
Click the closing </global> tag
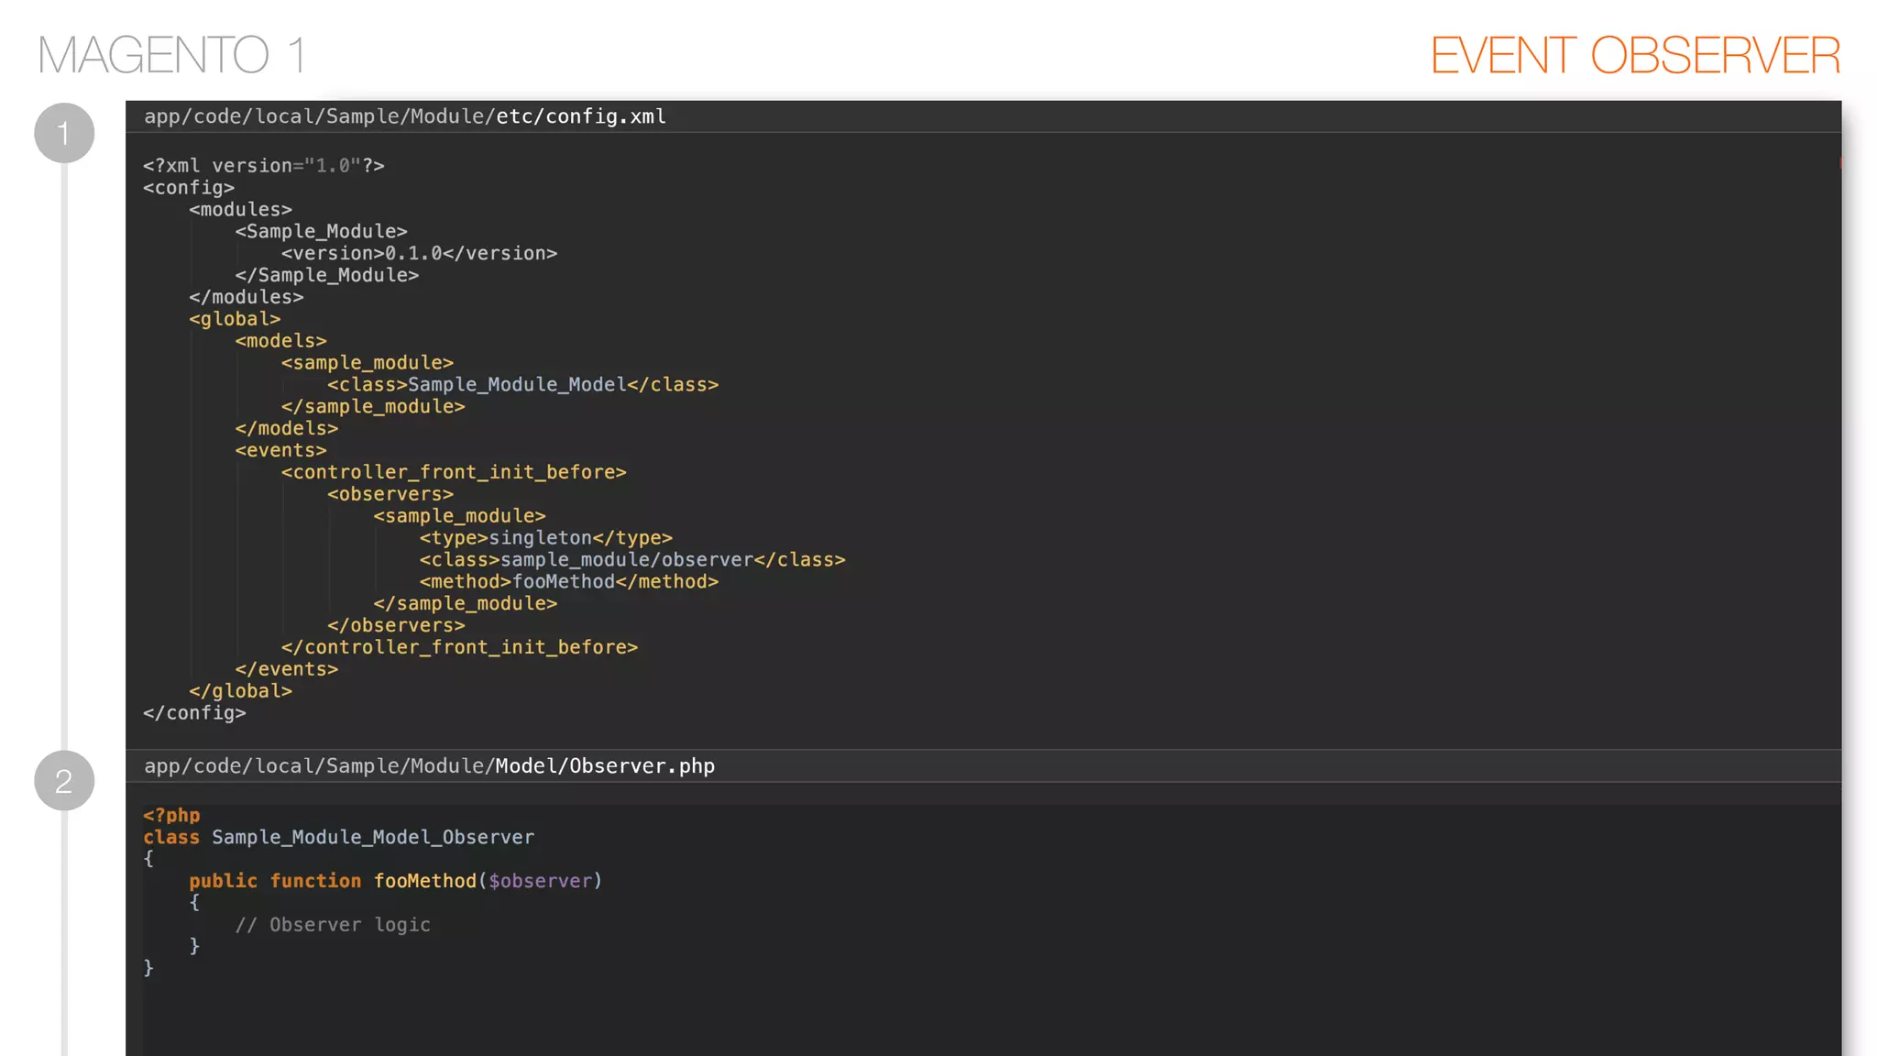click(240, 692)
